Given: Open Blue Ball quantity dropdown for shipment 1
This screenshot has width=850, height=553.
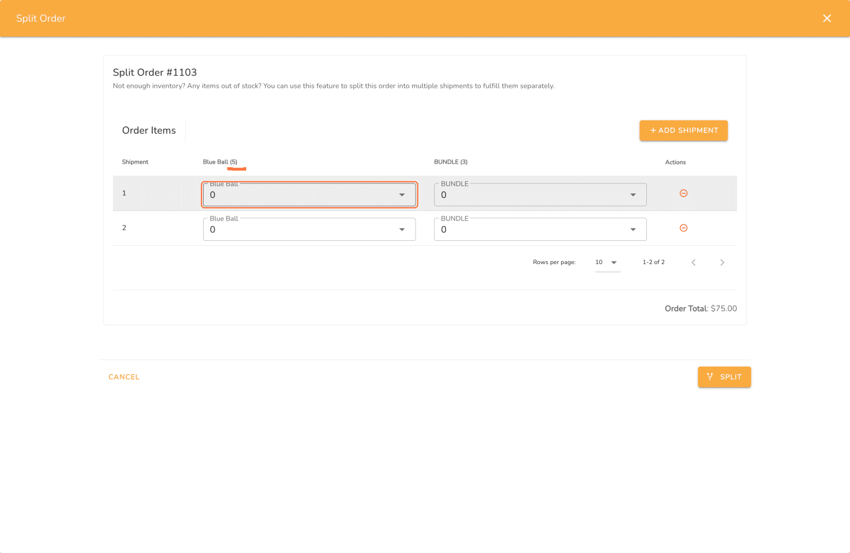Looking at the screenshot, I should pos(309,195).
